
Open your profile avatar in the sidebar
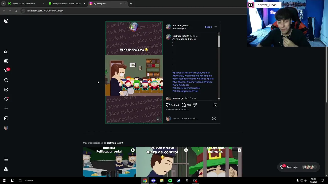pyautogui.click(x=6, y=128)
